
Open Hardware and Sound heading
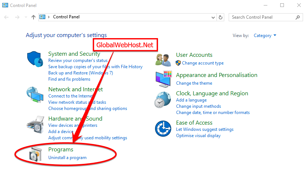click(75, 119)
